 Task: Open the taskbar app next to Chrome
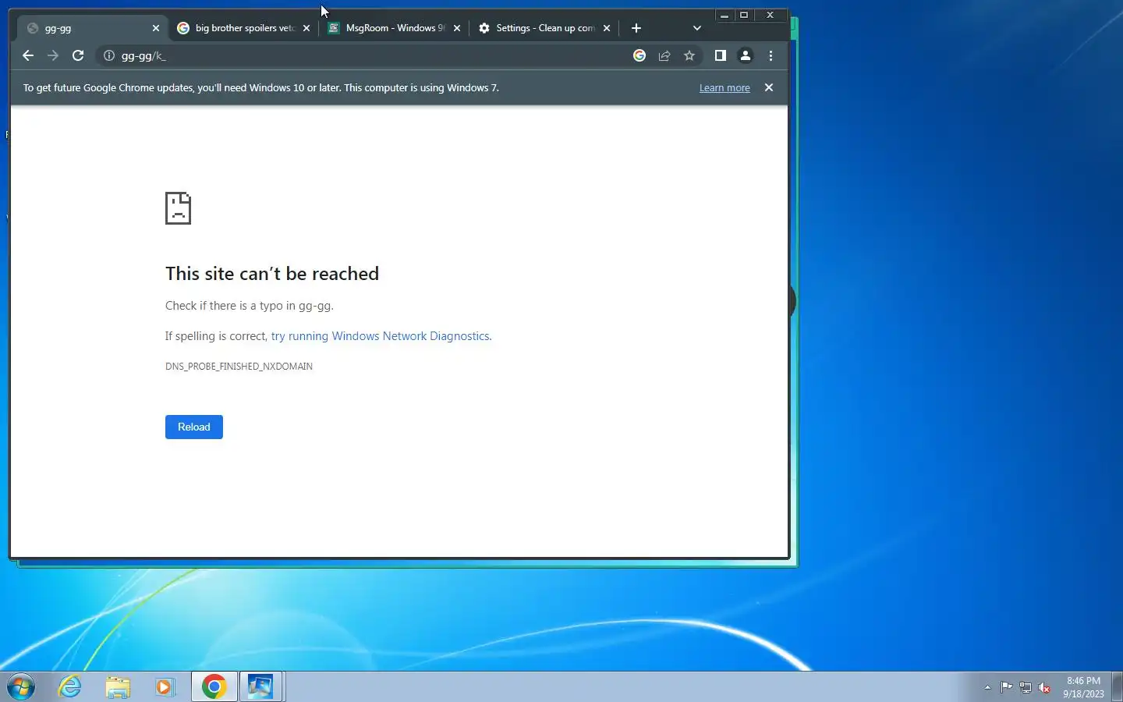(x=261, y=686)
